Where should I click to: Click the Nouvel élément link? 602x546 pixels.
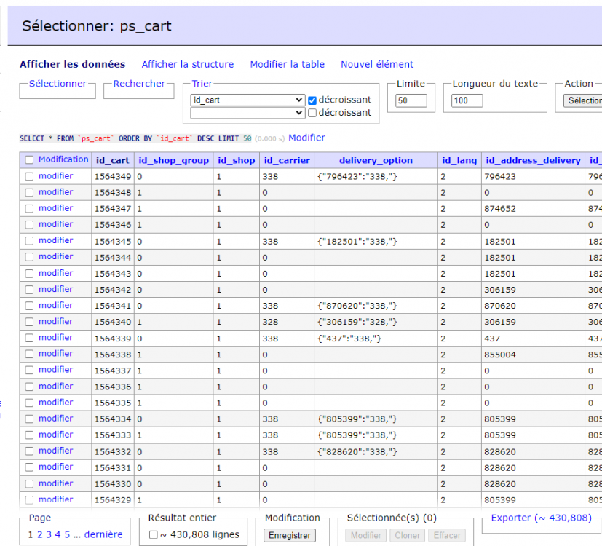pyautogui.click(x=376, y=64)
